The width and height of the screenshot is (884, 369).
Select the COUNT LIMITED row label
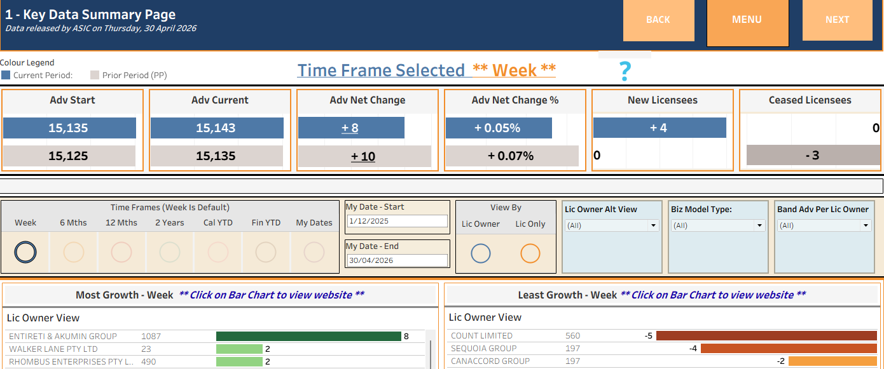tap(481, 335)
